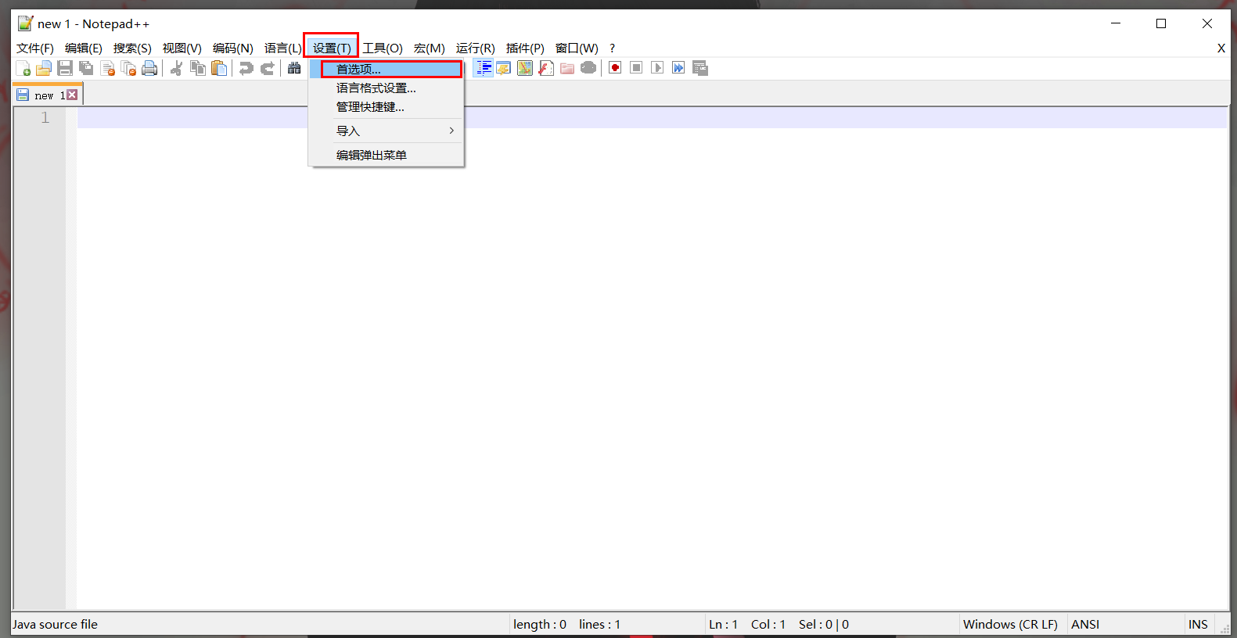This screenshot has height=638, width=1237.
Task: Open the 窗口(W) menu
Action: click(577, 48)
